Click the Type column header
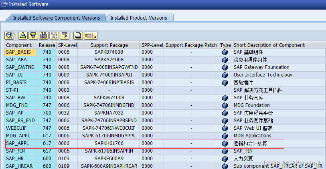Image resolution: width=326 pixels, height=169 pixels. coord(225,45)
